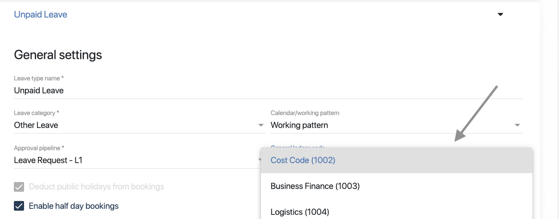Click the Leave category field label
Image resolution: width=559 pixels, height=219 pixels.
coord(37,113)
